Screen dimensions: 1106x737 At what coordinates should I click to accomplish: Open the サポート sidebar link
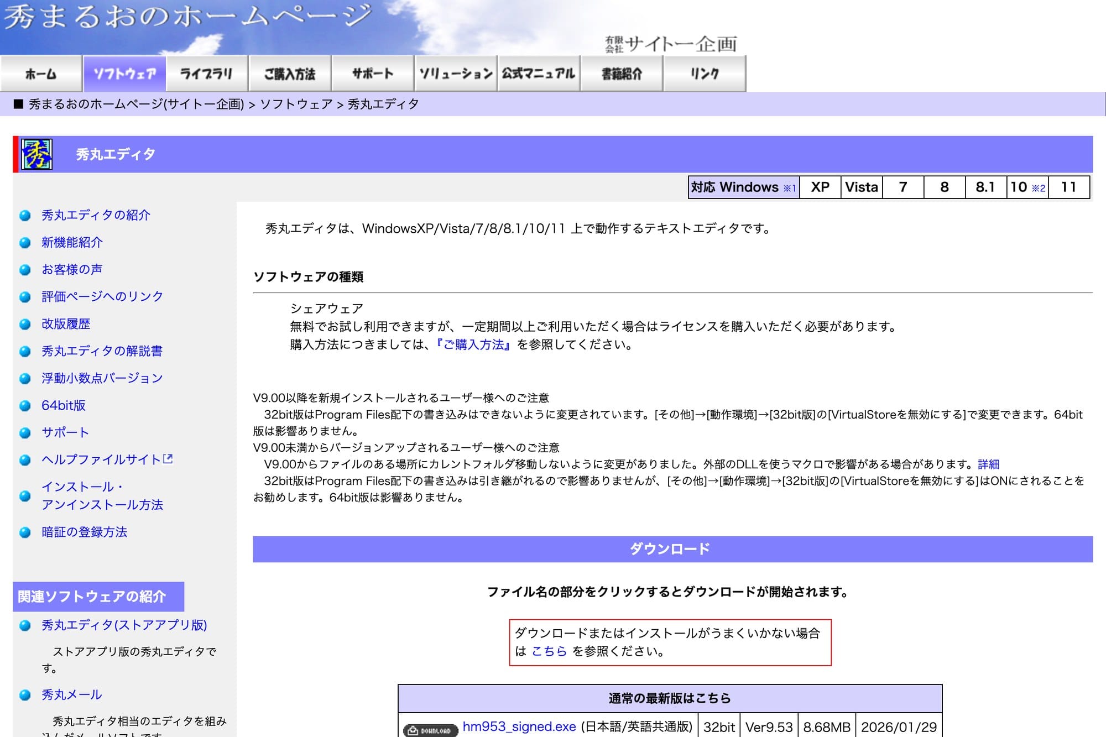click(65, 432)
